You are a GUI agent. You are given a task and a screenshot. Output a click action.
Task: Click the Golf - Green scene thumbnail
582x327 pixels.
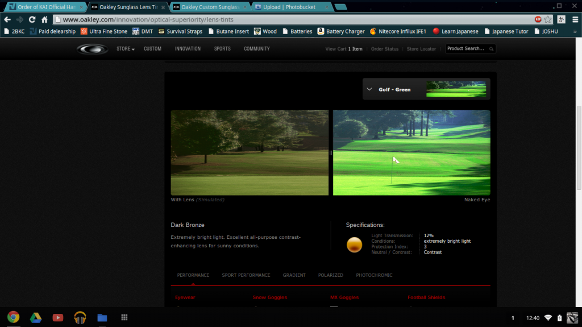click(456, 89)
